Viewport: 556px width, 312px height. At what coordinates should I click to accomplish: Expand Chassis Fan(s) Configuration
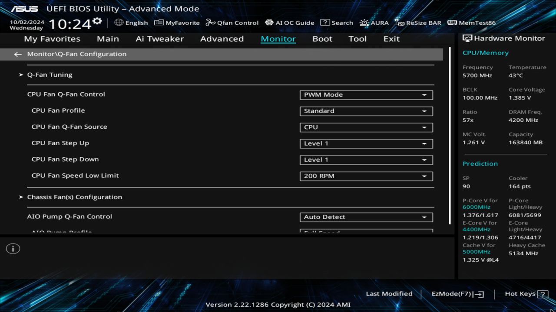75,197
